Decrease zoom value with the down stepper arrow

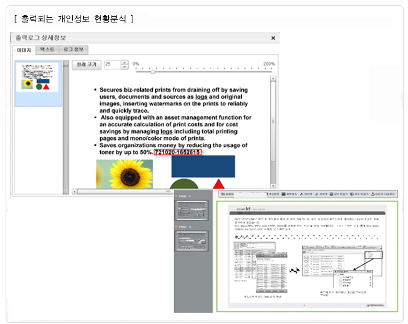point(124,67)
